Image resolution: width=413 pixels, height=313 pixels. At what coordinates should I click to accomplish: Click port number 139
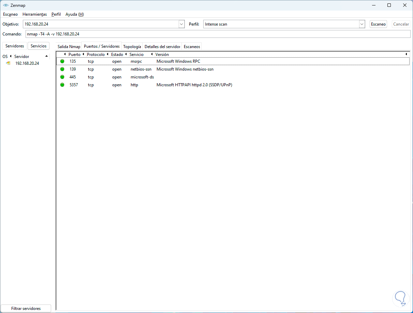(x=73, y=69)
